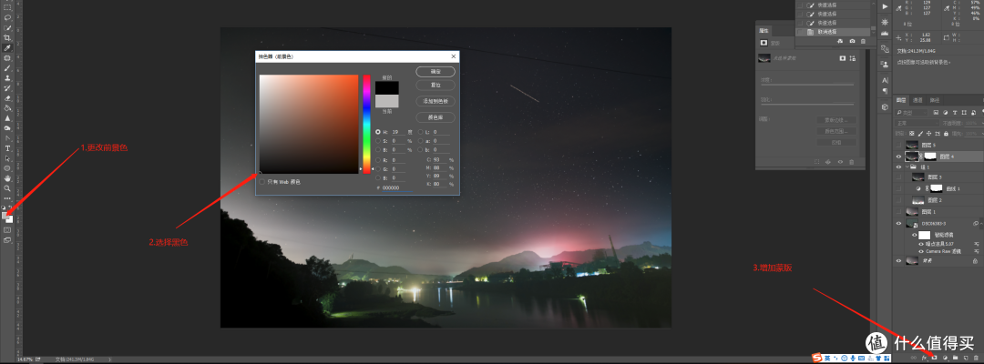Select the Eraser tool

coord(7,98)
